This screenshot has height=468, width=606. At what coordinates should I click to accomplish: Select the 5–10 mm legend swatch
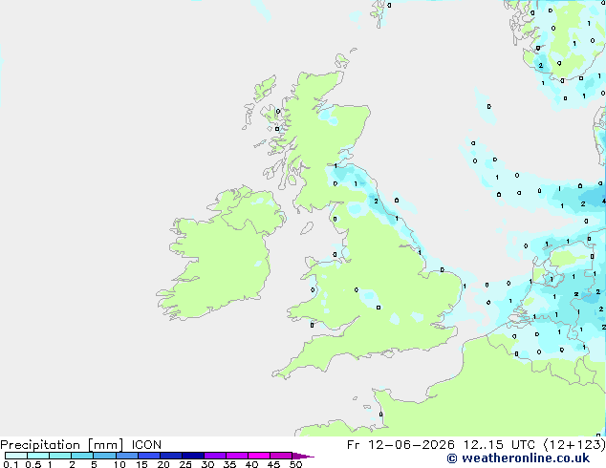pyautogui.click(x=104, y=456)
